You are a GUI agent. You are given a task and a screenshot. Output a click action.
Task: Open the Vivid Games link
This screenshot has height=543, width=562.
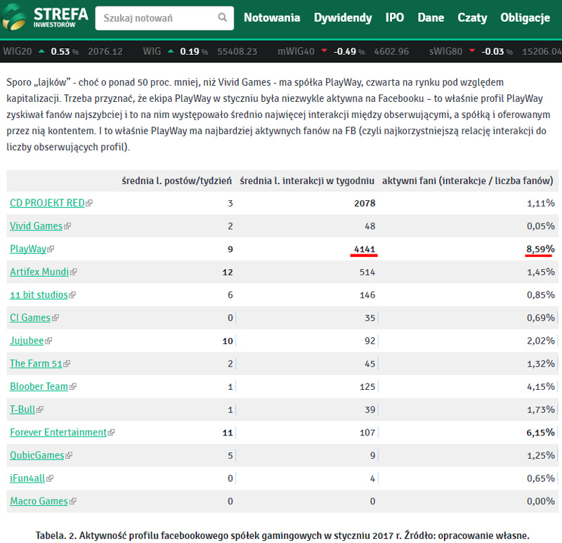(36, 225)
